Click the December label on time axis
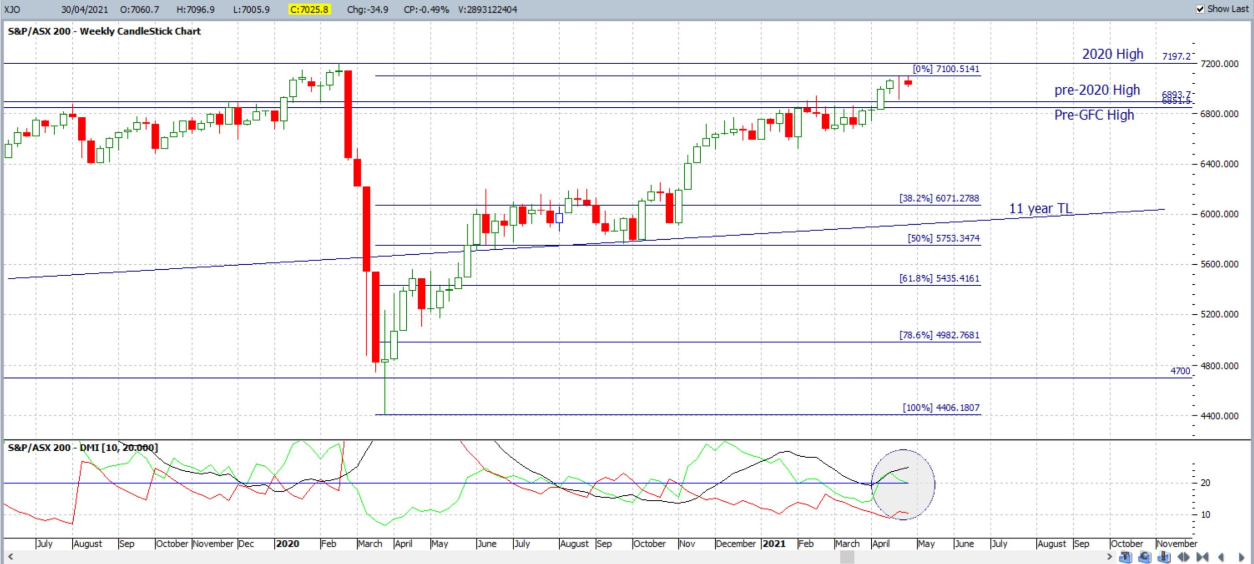The image size is (1254, 564). (x=736, y=544)
